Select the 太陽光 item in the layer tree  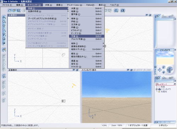pyautogui.click(x=164, y=92)
